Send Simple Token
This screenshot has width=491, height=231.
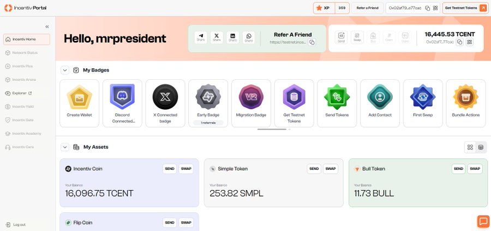pyautogui.click(x=314, y=169)
